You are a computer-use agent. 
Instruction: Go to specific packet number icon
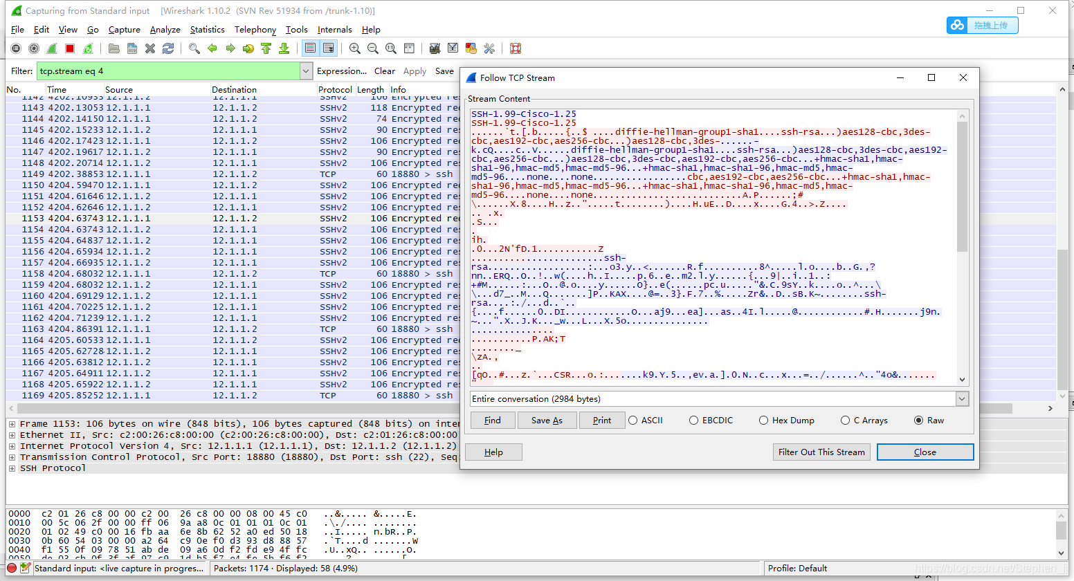(248, 48)
